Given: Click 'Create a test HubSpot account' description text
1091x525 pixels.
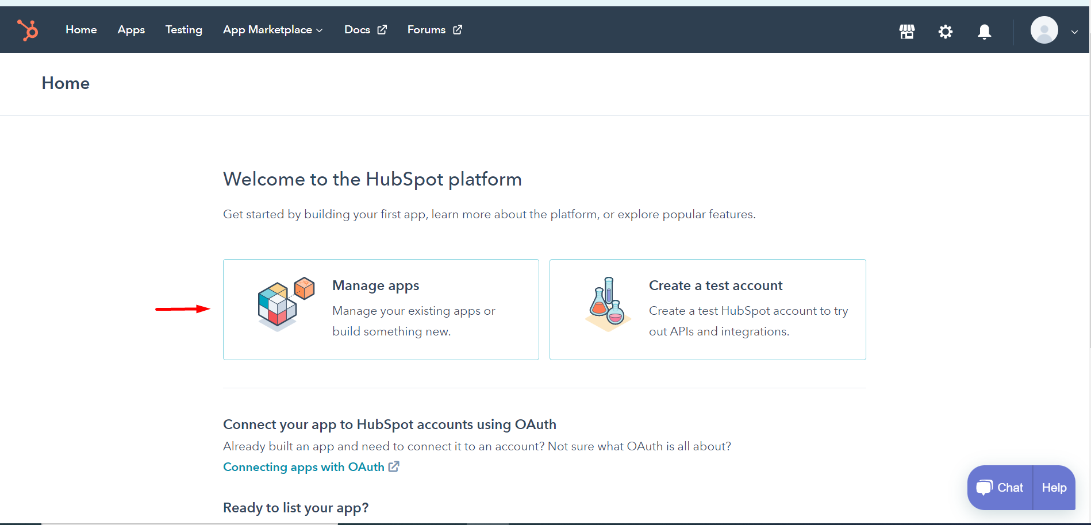Looking at the screenshot, I should (748, 321).
